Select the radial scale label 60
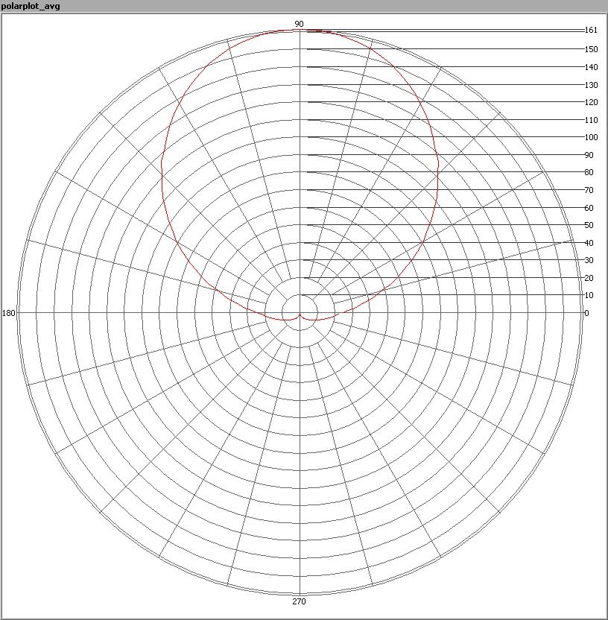The width and height of the screenshot is (608, 620). [x=589, y=208]
